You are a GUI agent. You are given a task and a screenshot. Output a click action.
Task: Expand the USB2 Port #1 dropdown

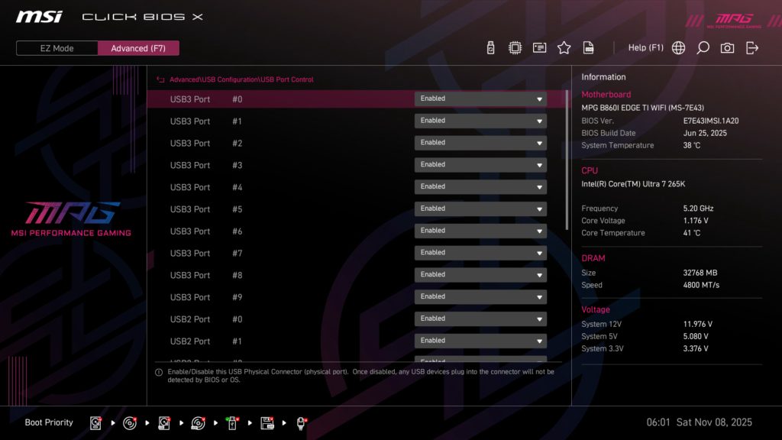480,340
